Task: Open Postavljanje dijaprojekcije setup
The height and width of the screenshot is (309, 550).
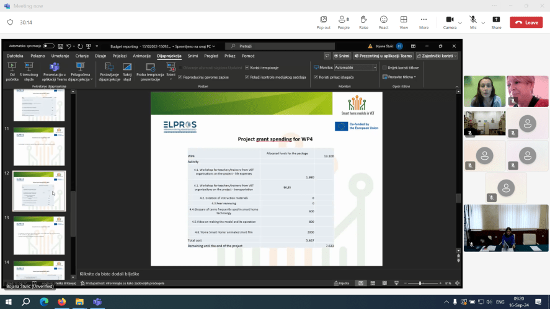Action: 109,72
